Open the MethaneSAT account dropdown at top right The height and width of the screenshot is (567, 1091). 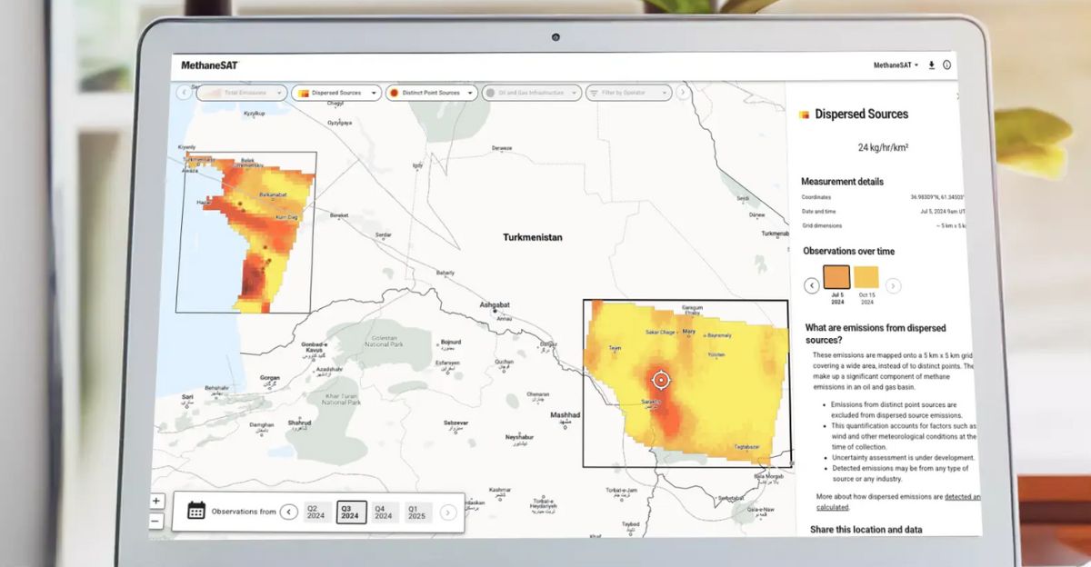(896, 65)
